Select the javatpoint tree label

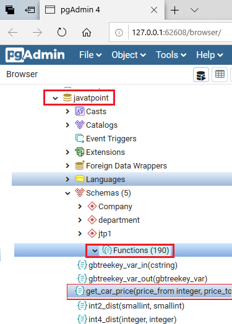click(91, 98)
